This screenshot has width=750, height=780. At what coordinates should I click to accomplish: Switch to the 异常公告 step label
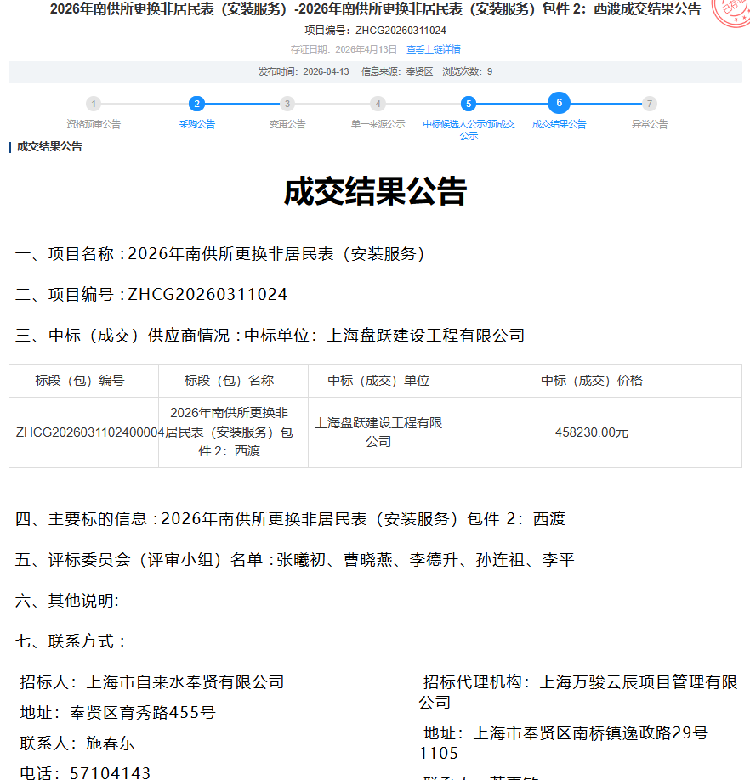pyautogui.click(x=650, y=124)
